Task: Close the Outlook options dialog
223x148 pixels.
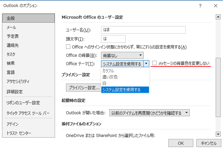Action: pos(216,6)
